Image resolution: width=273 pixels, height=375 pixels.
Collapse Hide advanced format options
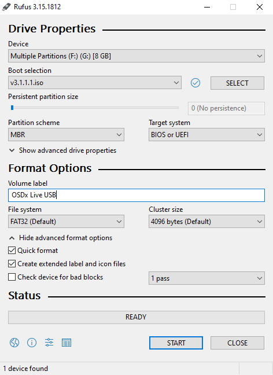tap(61, 238)
